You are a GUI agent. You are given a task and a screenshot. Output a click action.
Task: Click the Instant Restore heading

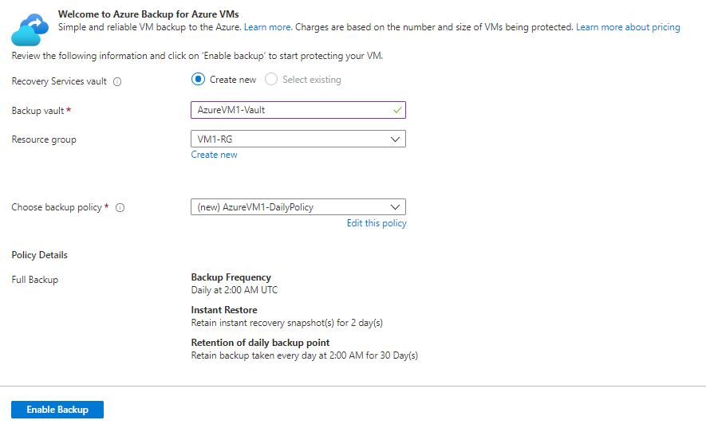click(224, 310)
